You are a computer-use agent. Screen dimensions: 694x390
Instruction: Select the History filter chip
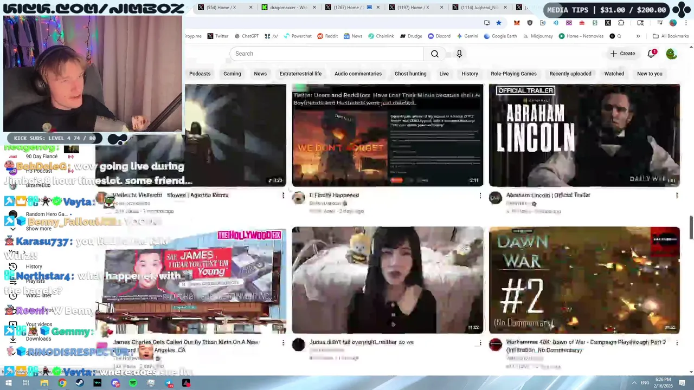coord(470,74)
